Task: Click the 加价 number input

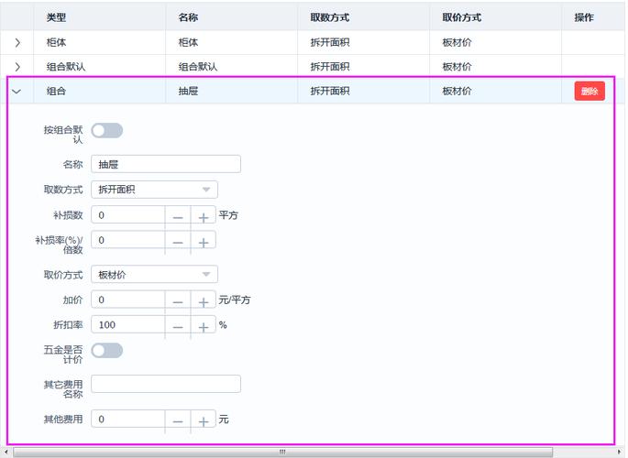Action: pos(128,300)
